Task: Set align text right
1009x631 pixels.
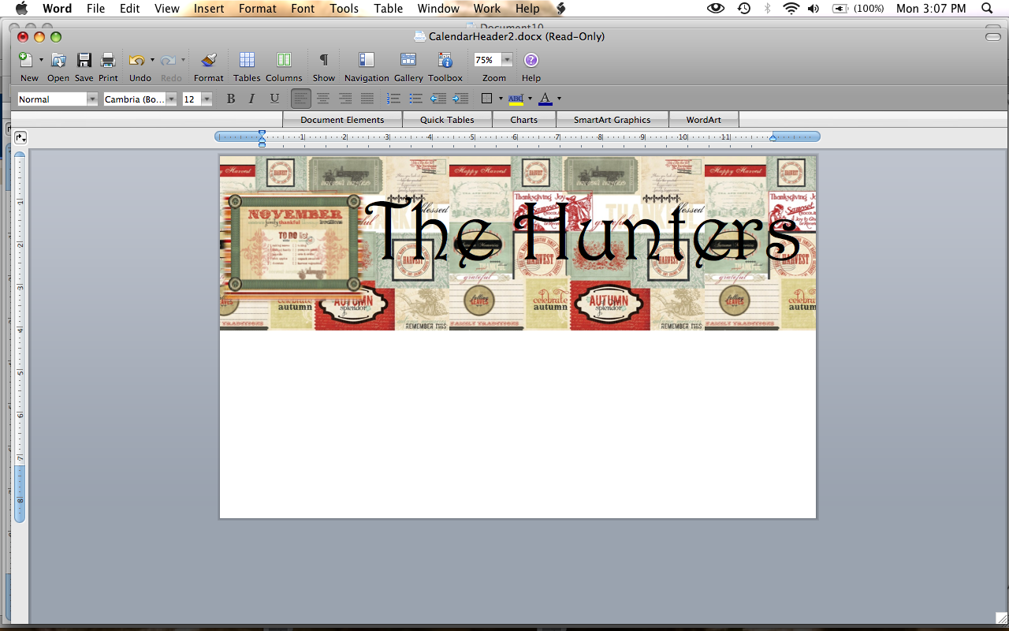Action: (345, 99)
